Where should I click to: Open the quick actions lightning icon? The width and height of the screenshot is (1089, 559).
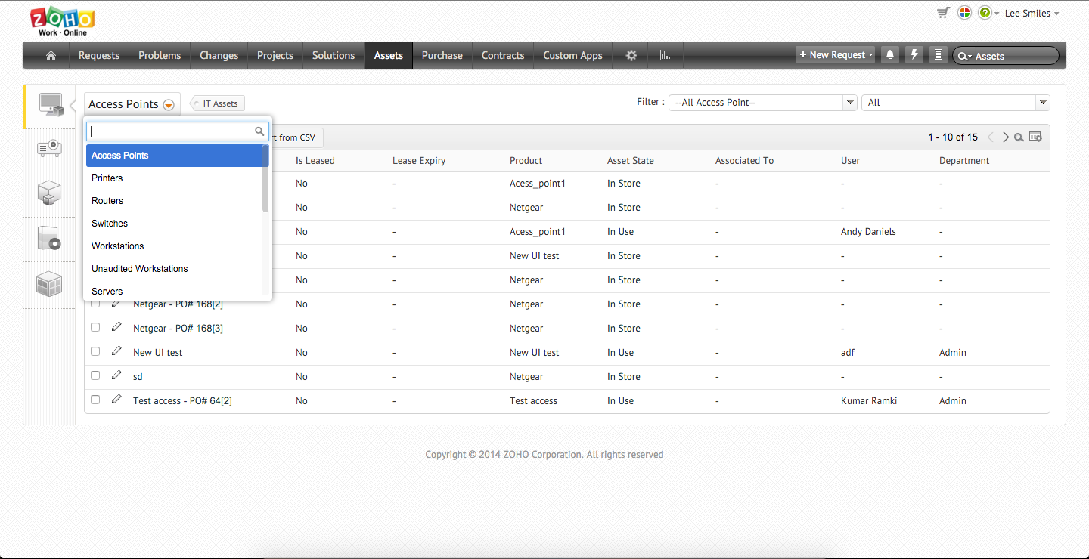point(914,55)
